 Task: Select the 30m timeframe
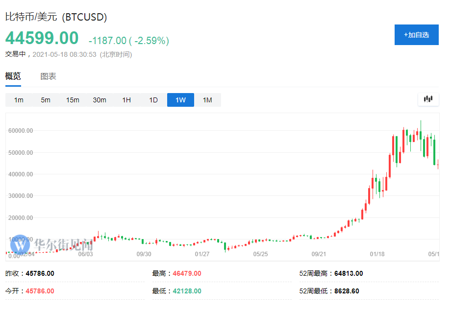pyautogui.click(x=100, y=100)
